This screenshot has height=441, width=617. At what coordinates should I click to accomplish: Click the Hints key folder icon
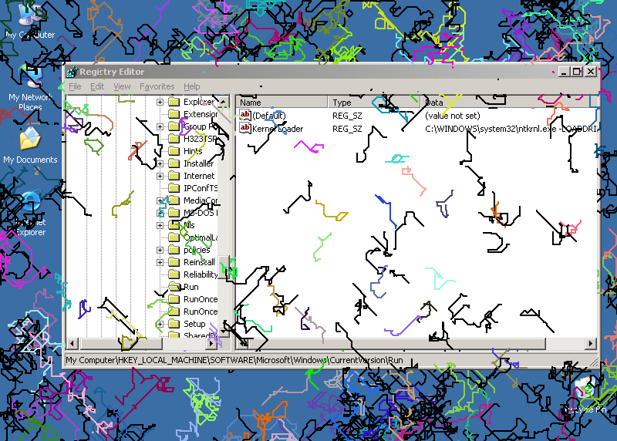(174, 151)
